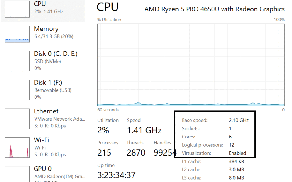The height and width of the screenshot is (182, 292).
Task: Select Disk 0 (C: D: E:) entry
Action: [x=43, y=61]
